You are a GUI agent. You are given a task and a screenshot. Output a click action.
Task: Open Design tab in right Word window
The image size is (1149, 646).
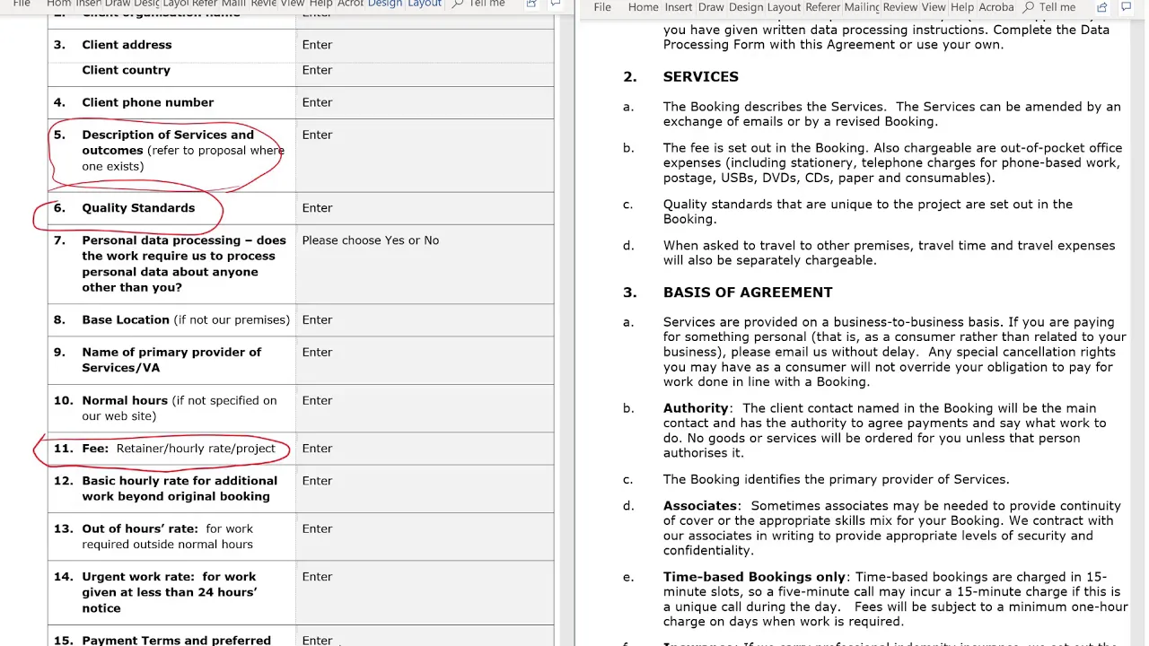(x=745, y=7)
